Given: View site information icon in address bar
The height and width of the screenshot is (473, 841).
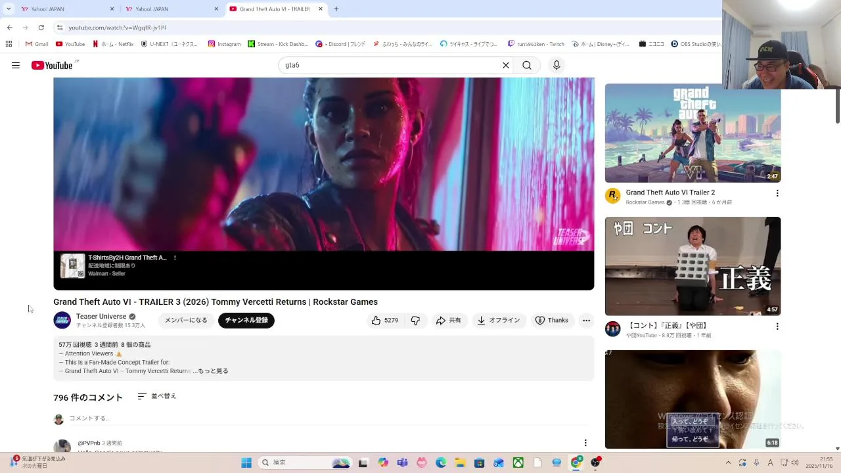Looking at the screenshot, I should click(x=60, y=28).
